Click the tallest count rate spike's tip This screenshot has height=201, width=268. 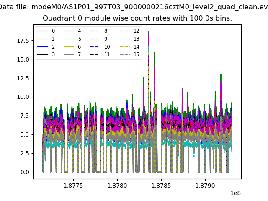point(149,31)
